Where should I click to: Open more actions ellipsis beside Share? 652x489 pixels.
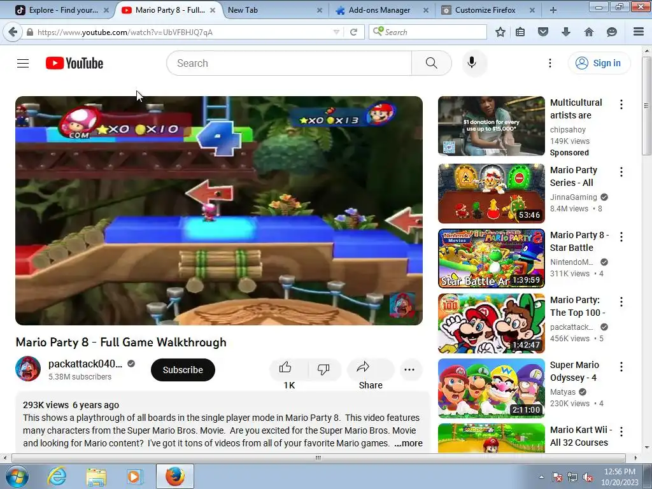tap(409, 369)
